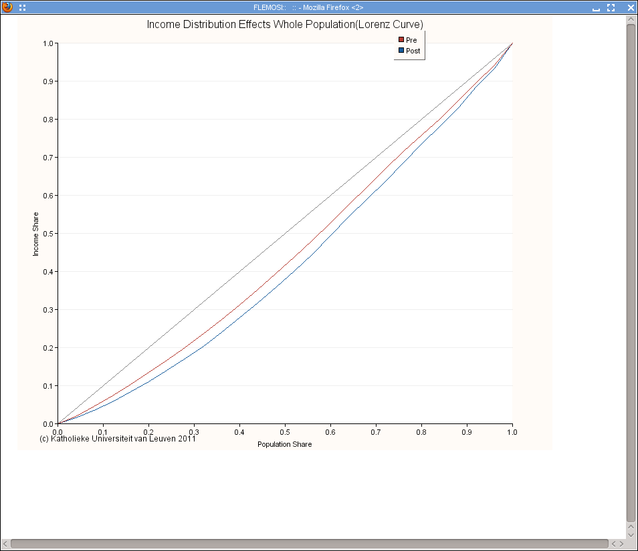638x551 pixels.
Task: Click left arrow at far-left of horizontal scrollbar
Action: (5, 544)
